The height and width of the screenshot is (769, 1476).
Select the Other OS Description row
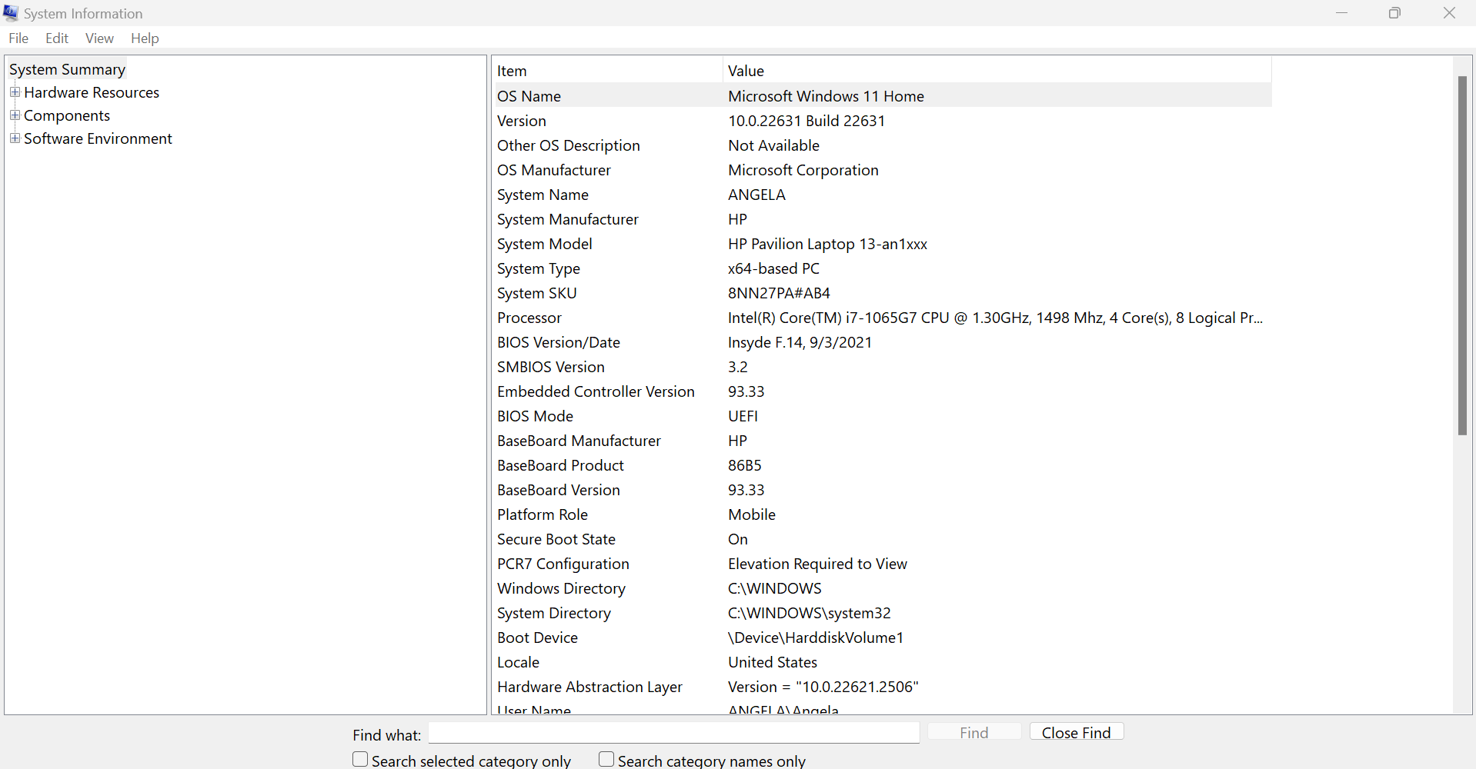pyautogui.click(x=882, y=145)
